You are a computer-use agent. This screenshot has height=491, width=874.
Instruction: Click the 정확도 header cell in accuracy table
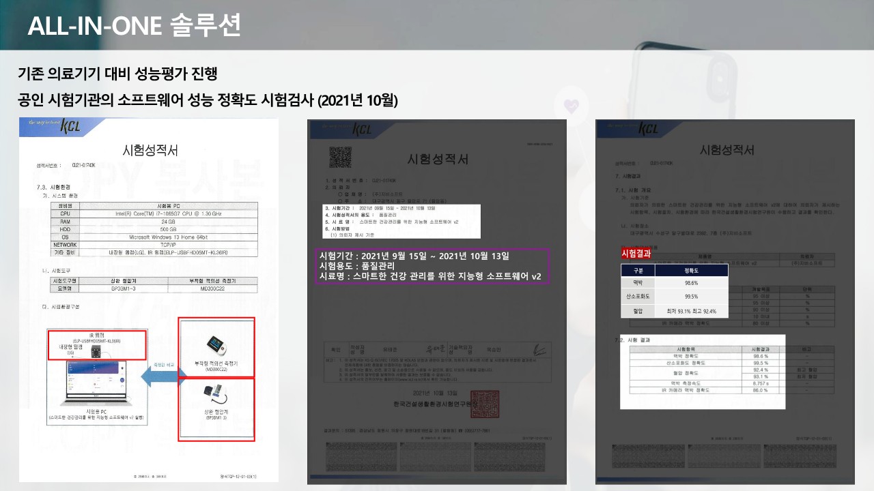point(692,271)
